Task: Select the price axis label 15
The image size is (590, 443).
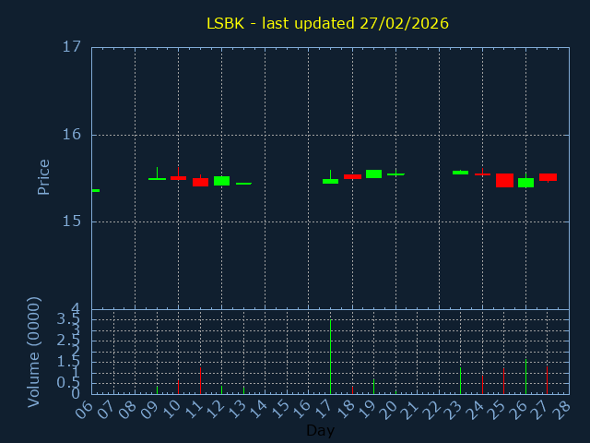Action: (x=72, y=221)
